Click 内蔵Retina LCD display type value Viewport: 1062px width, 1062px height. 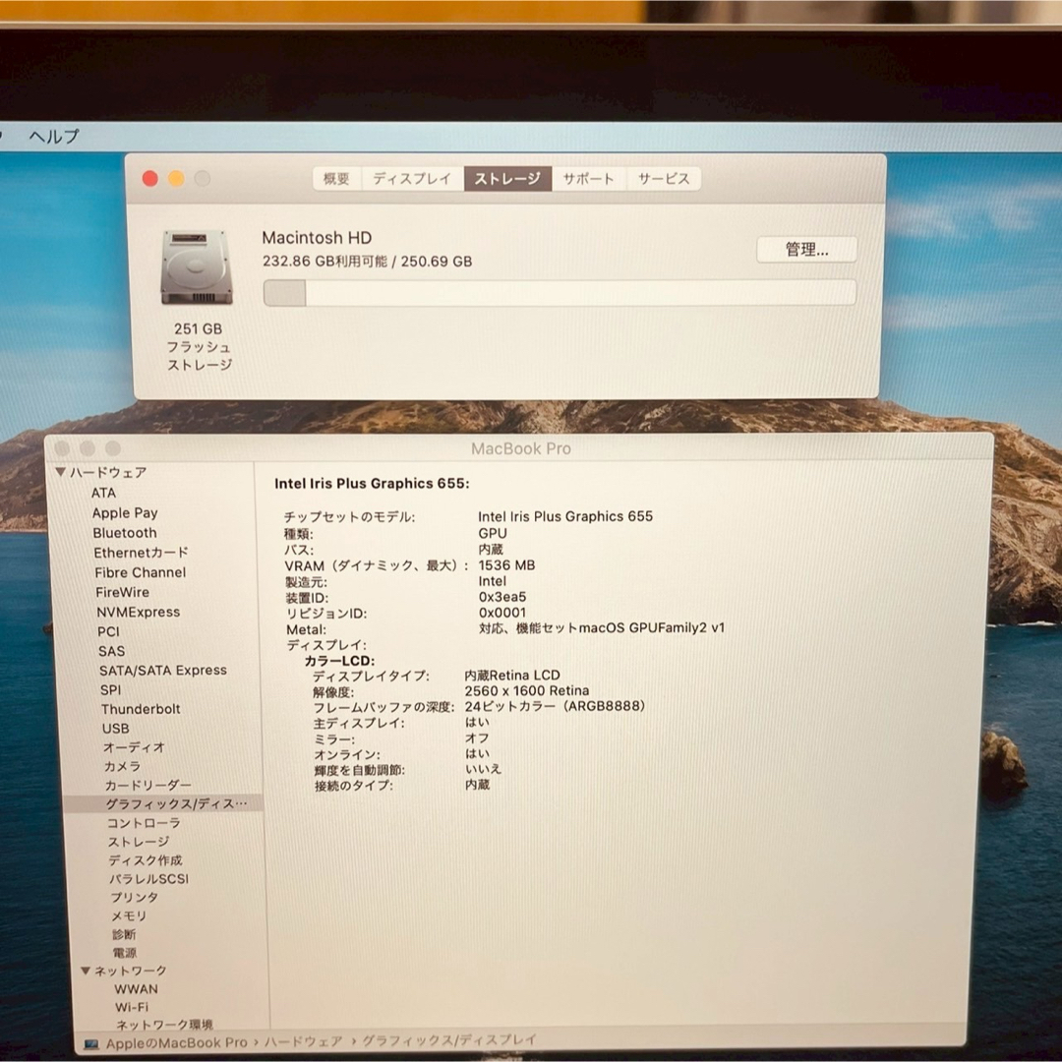pos(512,676)
